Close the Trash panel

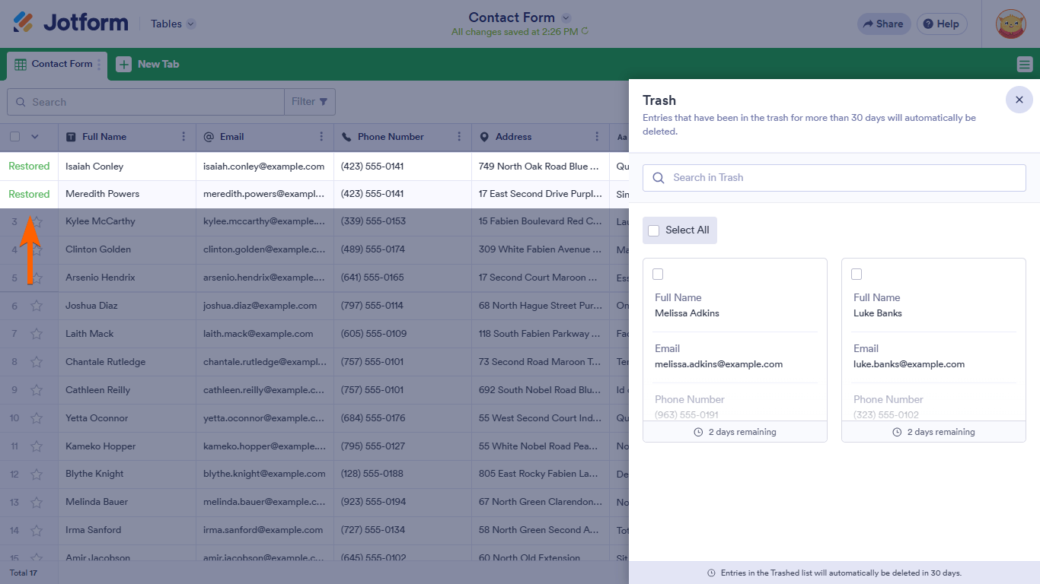pos(1019,100)
